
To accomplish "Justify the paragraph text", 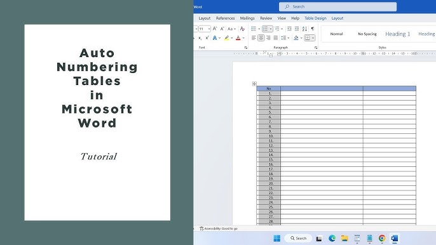I will 276,38.
